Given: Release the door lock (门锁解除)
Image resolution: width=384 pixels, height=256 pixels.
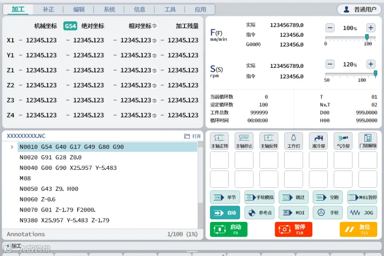Looking at the screenshot, I should [x=368, y=141].
